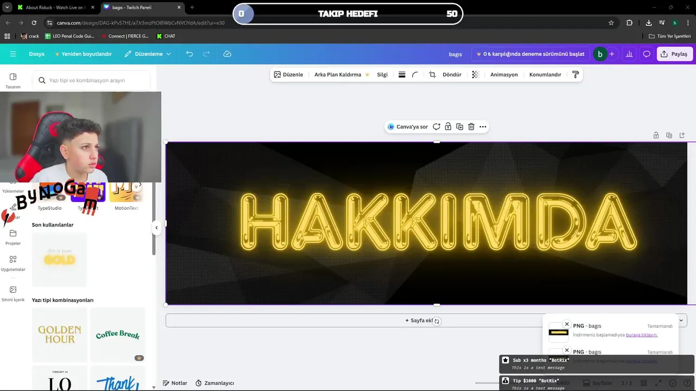Expand the Düzenleme mode dropdown
Screen dimensions: 696x391
[x=147, y=54]
